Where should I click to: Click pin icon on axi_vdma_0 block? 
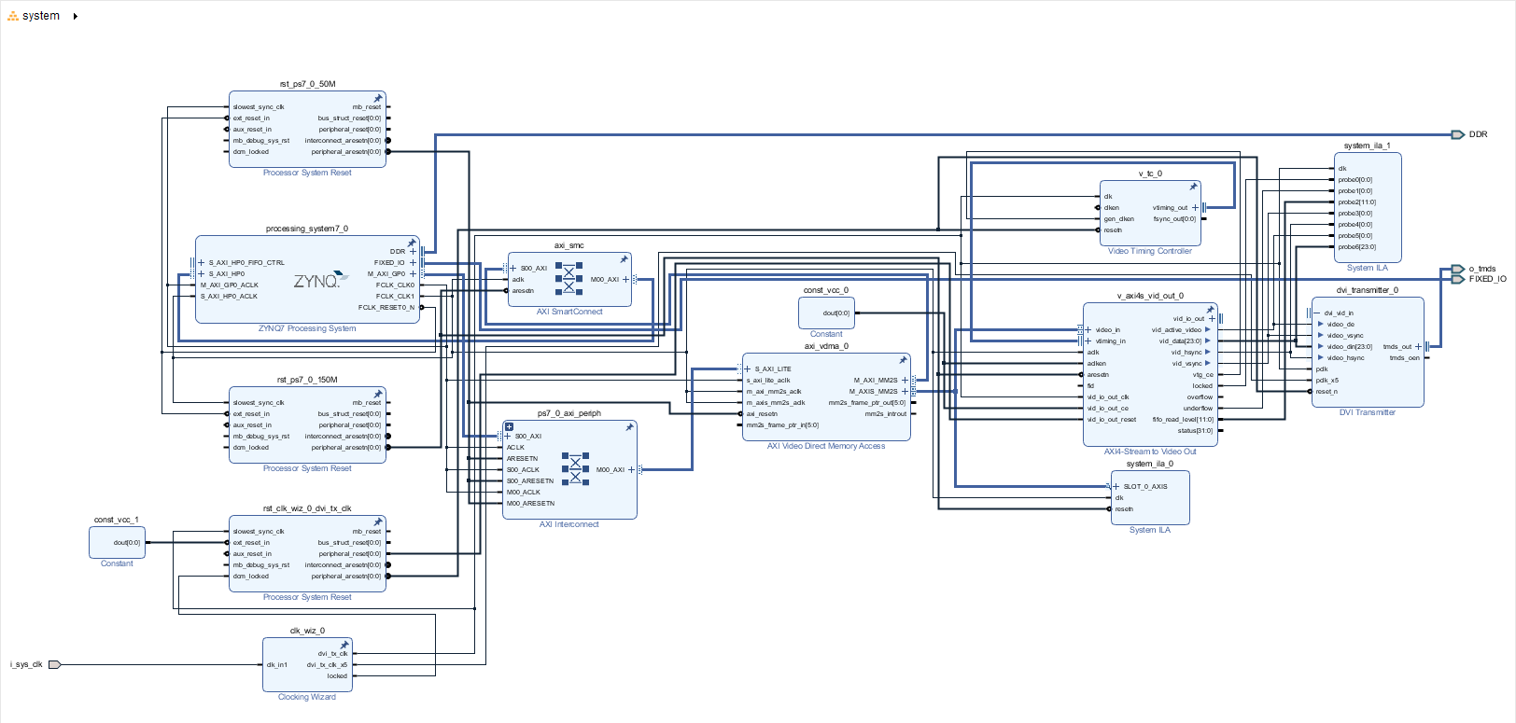tap(903, 360)
